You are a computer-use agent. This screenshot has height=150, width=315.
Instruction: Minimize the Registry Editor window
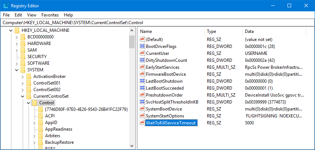[x=272, y=5]
